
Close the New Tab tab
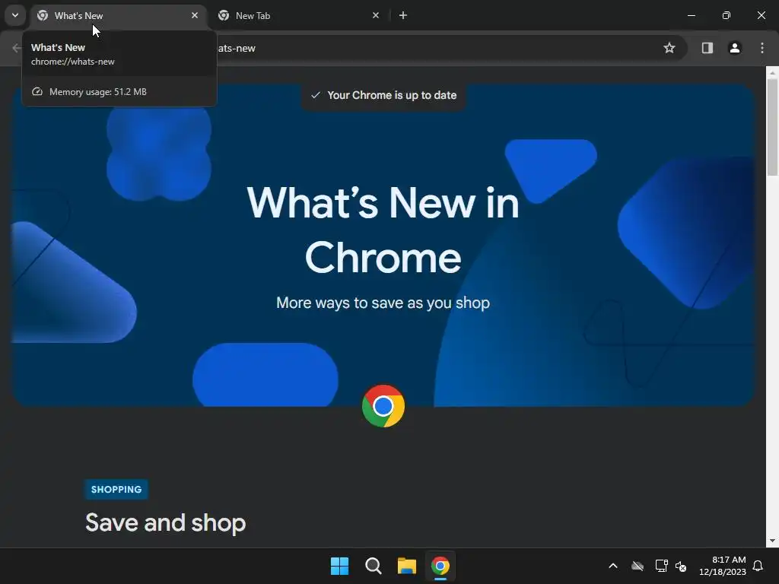[376, 15]
